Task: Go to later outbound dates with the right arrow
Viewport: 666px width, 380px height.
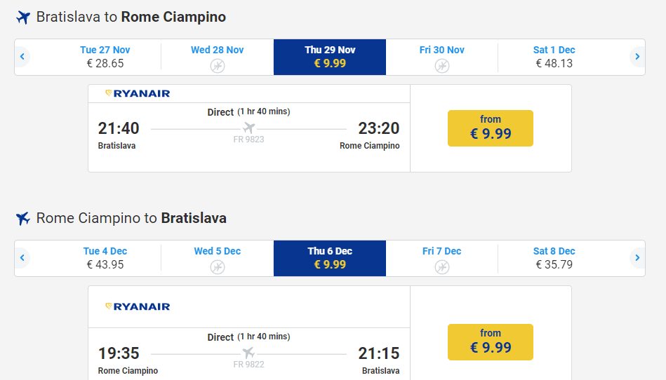Action: (637, 57)
